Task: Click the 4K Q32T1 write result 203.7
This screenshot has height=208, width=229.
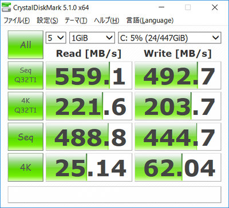Action: click(x=178, y=106)
